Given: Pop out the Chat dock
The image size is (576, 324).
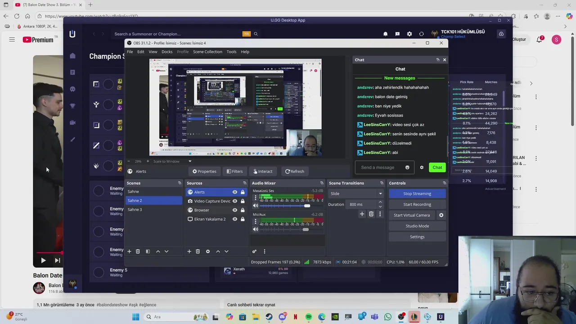Looking at the screenshot, I should pyautogui.click(x=438, y=60).
